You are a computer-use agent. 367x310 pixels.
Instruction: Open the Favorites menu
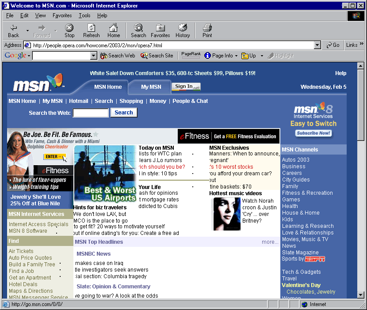pos(62,15)
